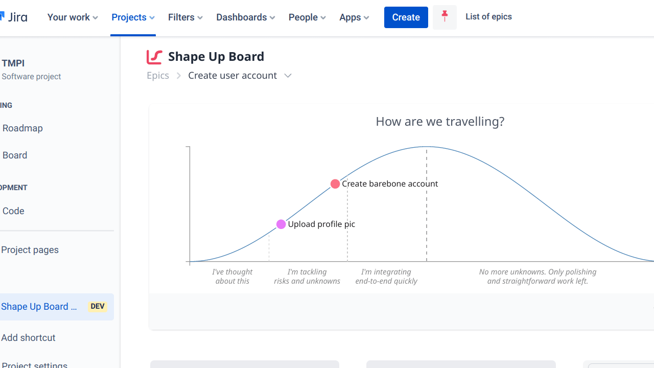
Task: Expand the Create user account epic chevron
Action: [288, 76]
